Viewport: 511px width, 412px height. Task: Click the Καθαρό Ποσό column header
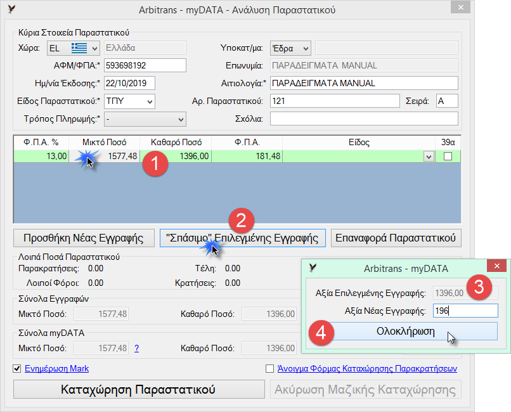(176, 143)
